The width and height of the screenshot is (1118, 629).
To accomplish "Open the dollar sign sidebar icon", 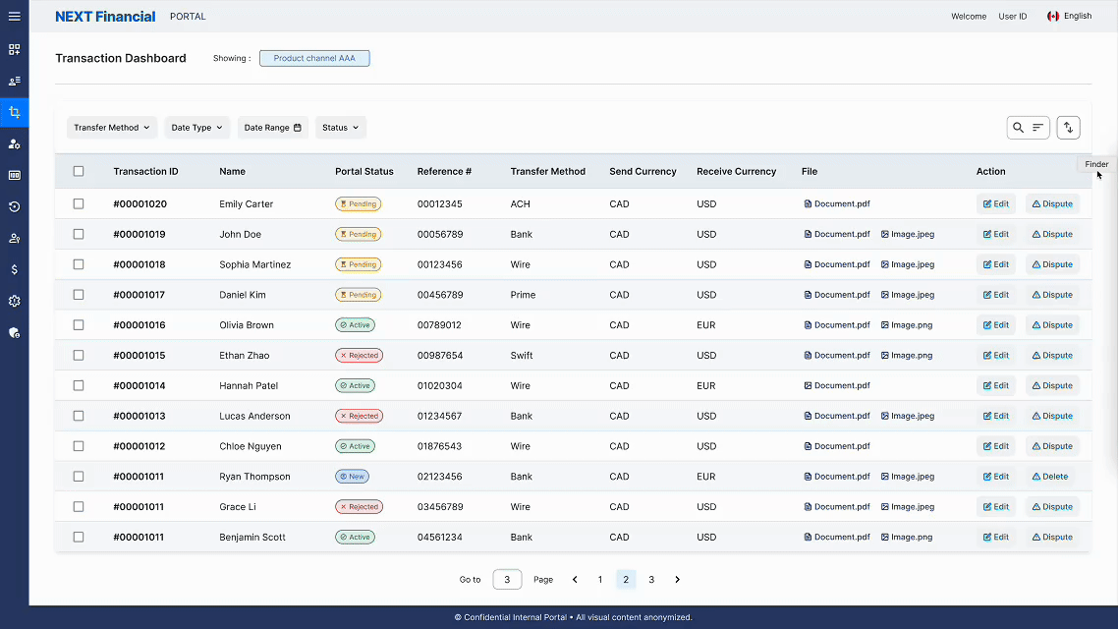I will pyautogui.click(x=14, y=269).
